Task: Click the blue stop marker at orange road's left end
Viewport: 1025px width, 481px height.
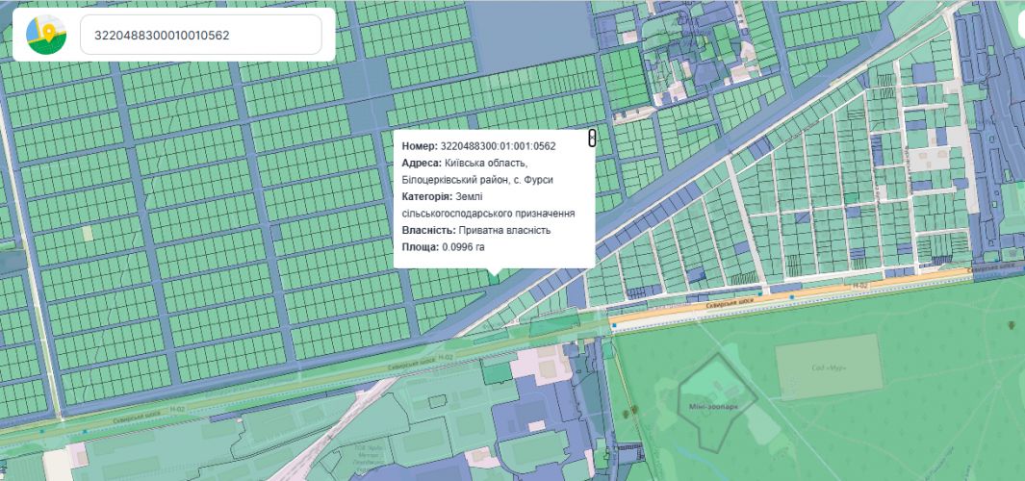Action: point(614,325)
